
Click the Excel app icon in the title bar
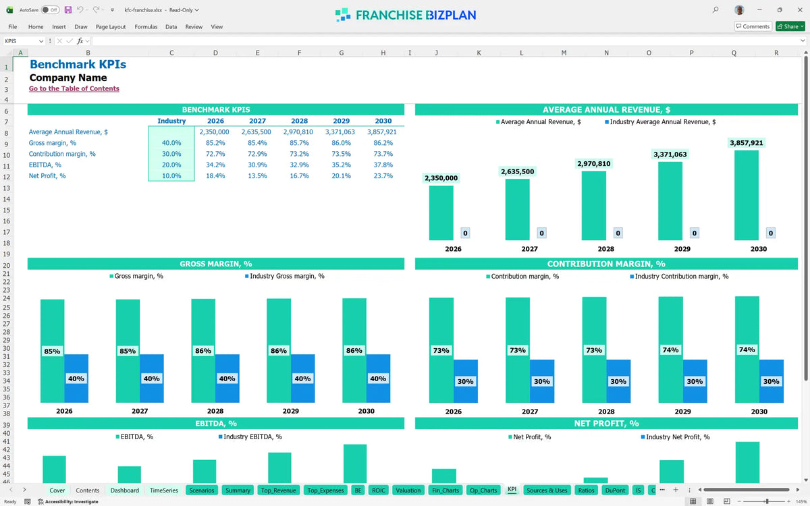[x=9, y=10]
